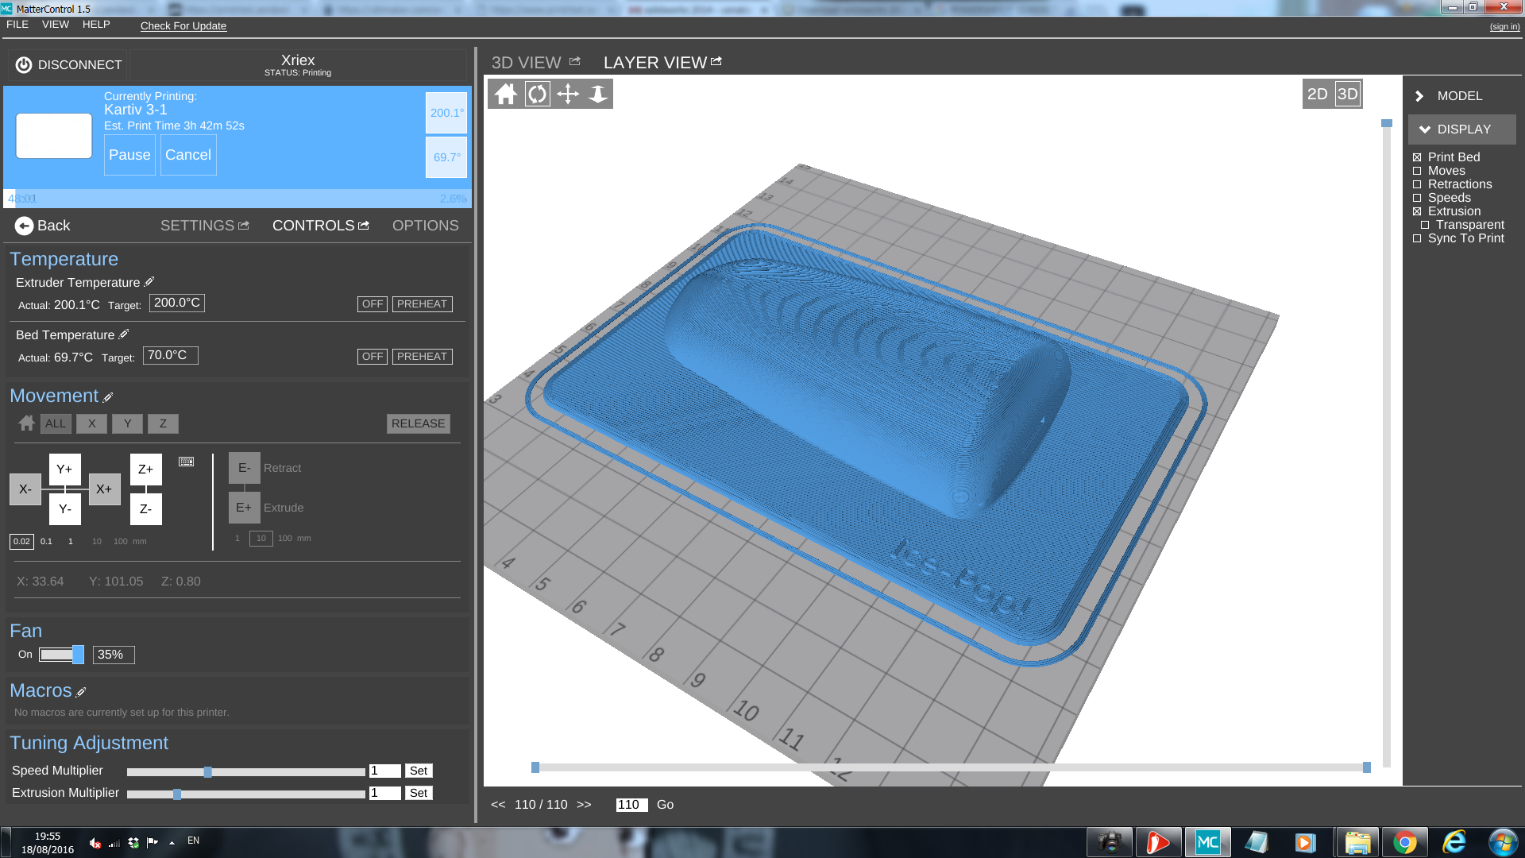Screen dimensions: 1525x858
Task: Open Internet Explorer from taskbar
Action: tap(1454, 842)
